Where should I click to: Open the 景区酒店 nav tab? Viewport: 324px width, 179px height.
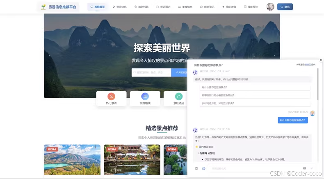pos(163,7)
